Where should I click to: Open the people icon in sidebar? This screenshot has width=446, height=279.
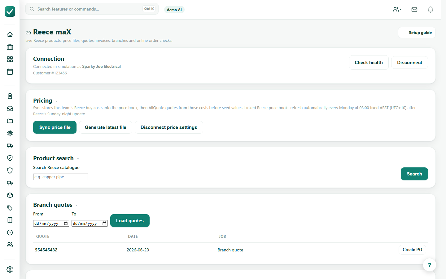coord(10,245)
